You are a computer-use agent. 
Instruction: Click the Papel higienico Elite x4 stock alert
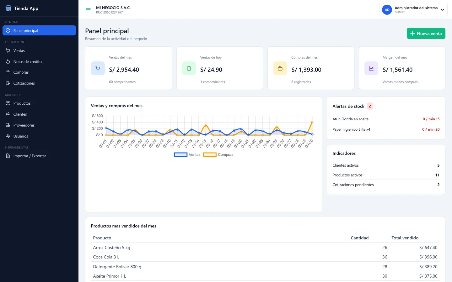click(x=386, y=129)
